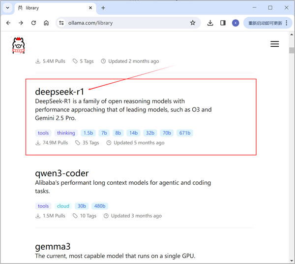Open the qwen3-coder model page
Screen dimensions: 295x264
62,173
